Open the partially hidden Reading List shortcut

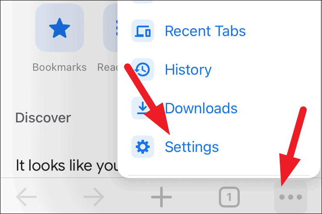pyautogui.click(x=110, y=28)
